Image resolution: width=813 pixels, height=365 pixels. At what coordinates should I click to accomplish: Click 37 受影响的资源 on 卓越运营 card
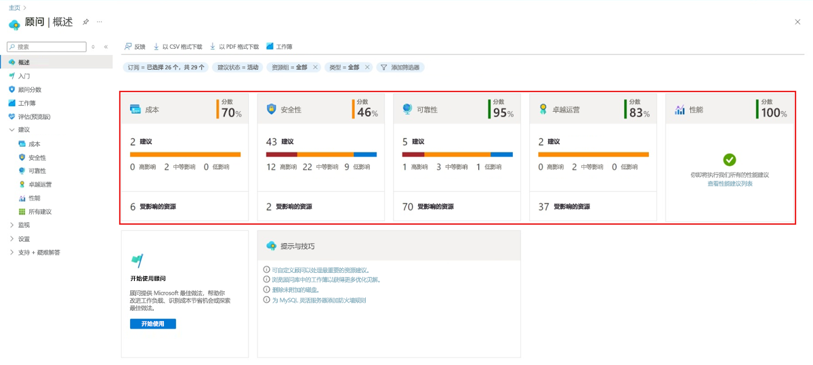point(564,207)
